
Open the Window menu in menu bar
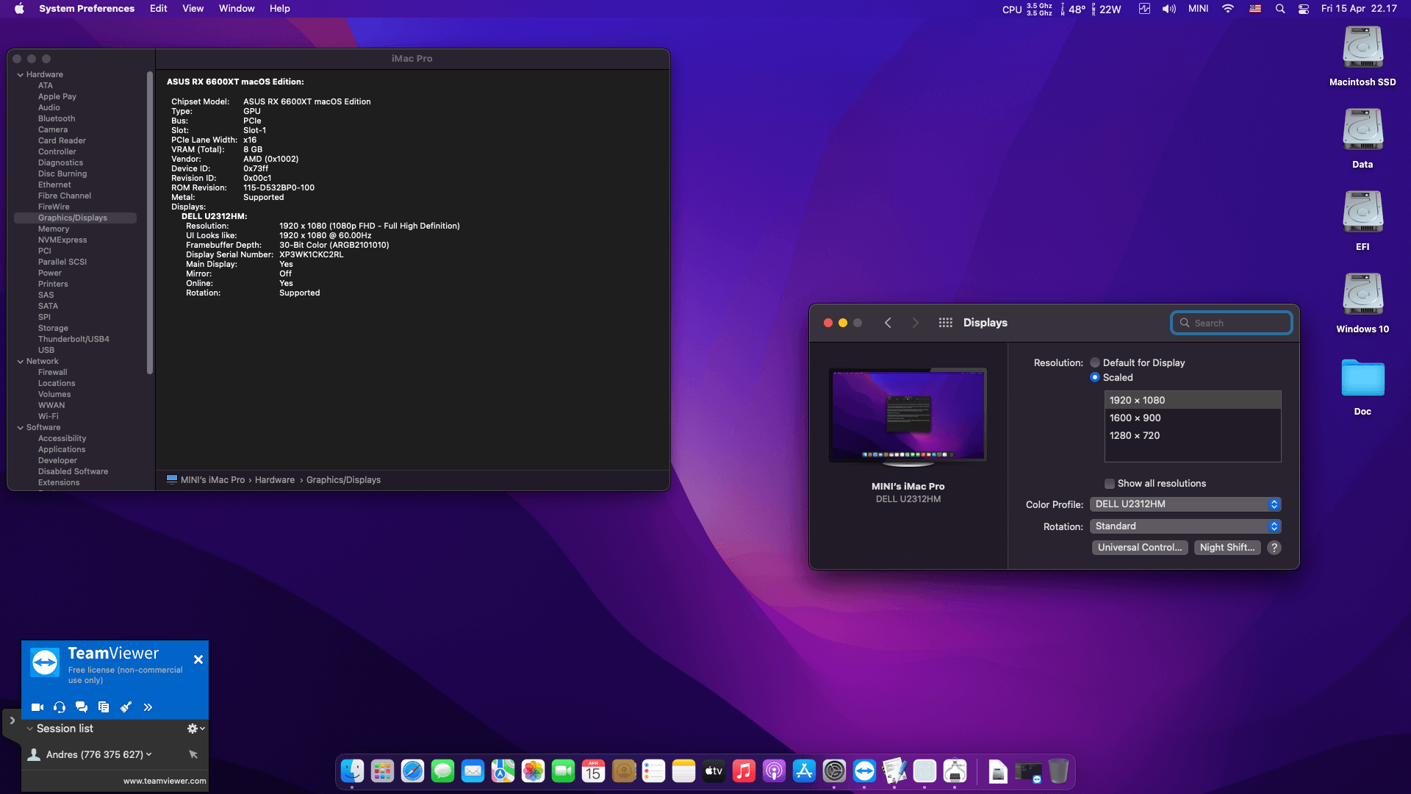pos(236,9)
